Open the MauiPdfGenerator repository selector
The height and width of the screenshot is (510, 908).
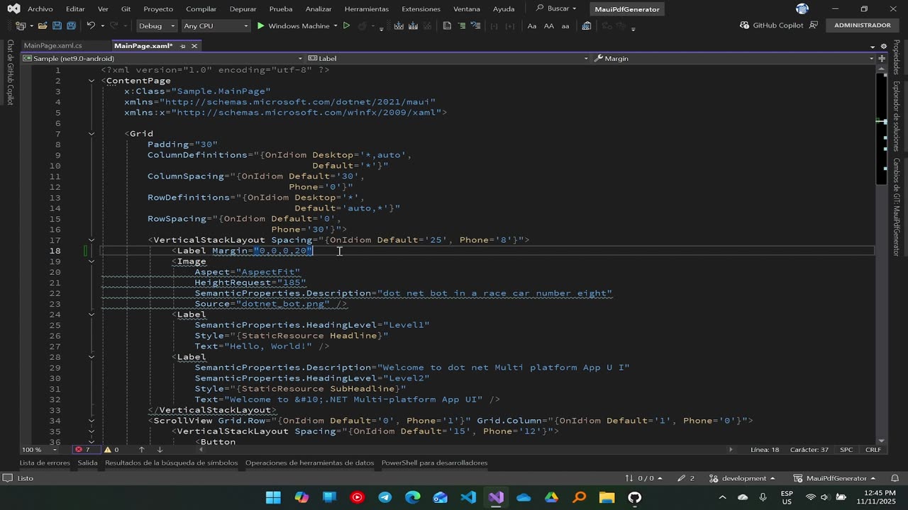(835, 478)
